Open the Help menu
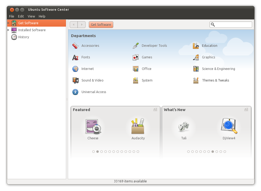Image resolution: width=261 pixels, height=191 pixels. (42, 16)
